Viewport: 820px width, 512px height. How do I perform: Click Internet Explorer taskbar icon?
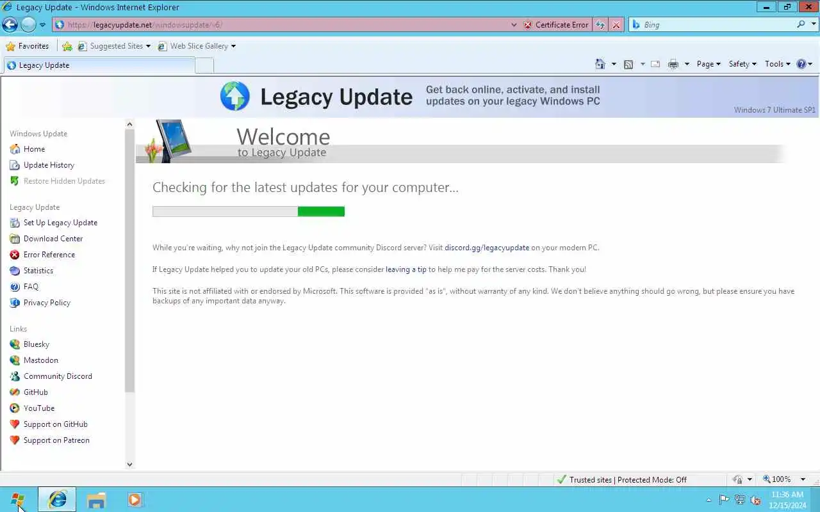(57, 500)
